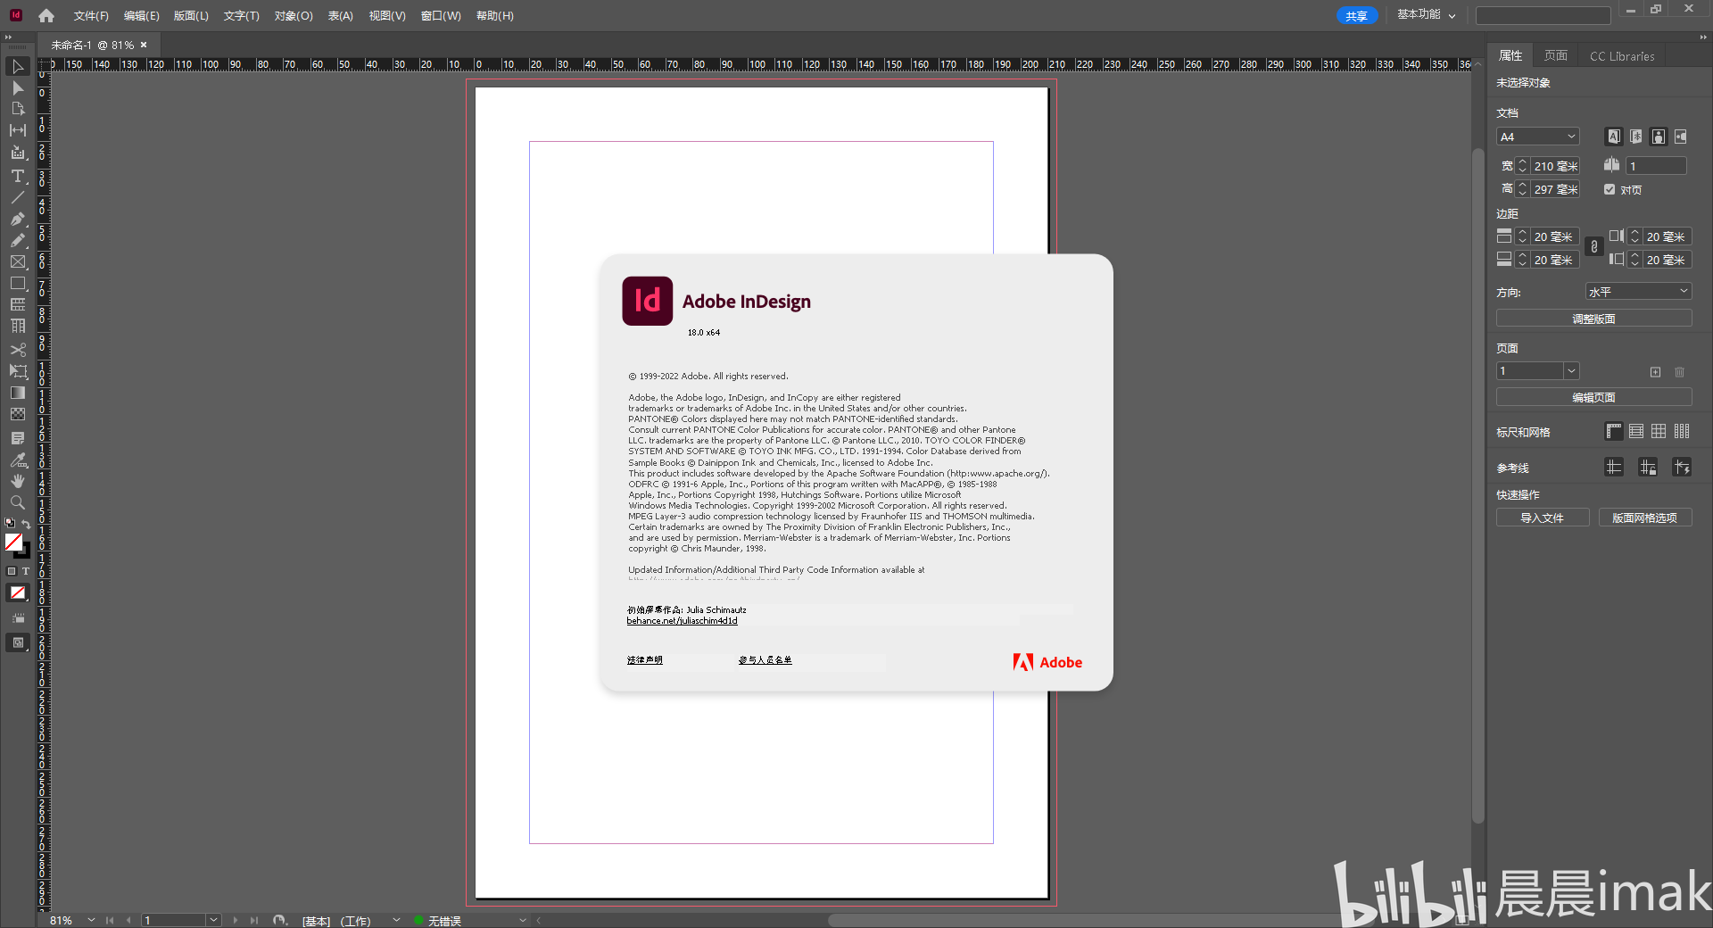Select the Content Collector tool
The width and height of the screenshot is (1713, 928).
click(x=18, y=153)
